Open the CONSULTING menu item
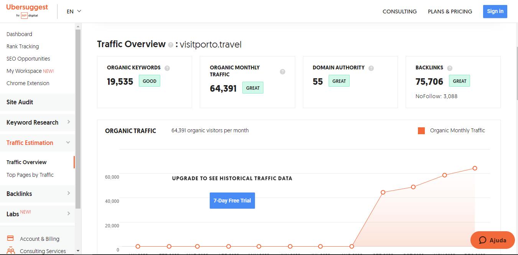Image resolution: width=518 pixels, height=255 pixels. click(400, 12)
